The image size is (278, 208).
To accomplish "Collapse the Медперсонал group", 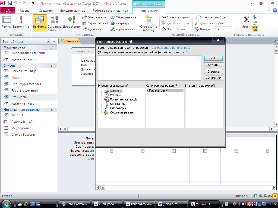I will pyautogui.click(x=52, y=47).
